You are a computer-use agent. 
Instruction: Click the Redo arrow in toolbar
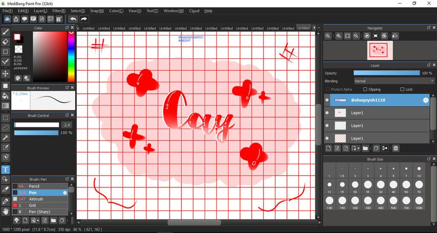tap(84, 19)
